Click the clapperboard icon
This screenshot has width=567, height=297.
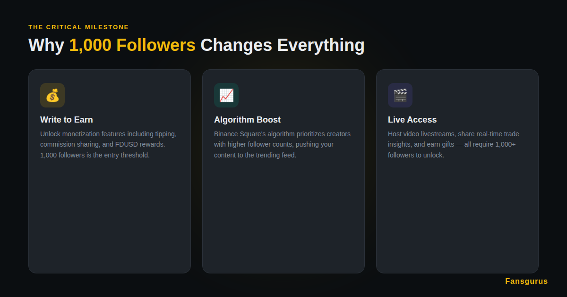point(400,95)
